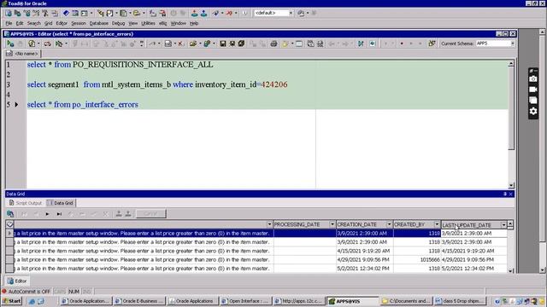
Task: Open the error message column filter dropdown
Action: click(269, 224)
